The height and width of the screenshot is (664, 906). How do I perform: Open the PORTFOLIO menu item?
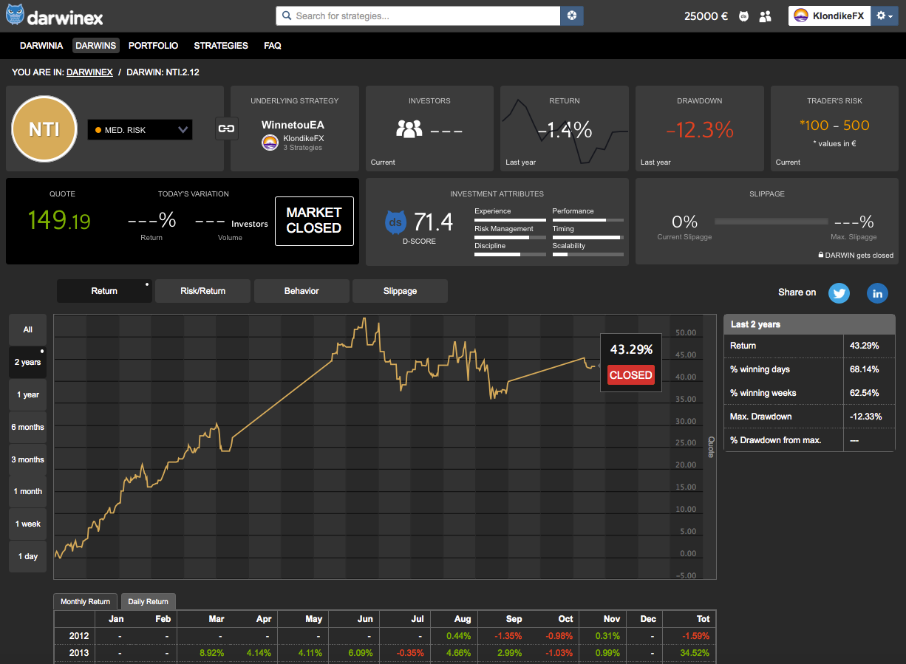click(x=153, y=46)
